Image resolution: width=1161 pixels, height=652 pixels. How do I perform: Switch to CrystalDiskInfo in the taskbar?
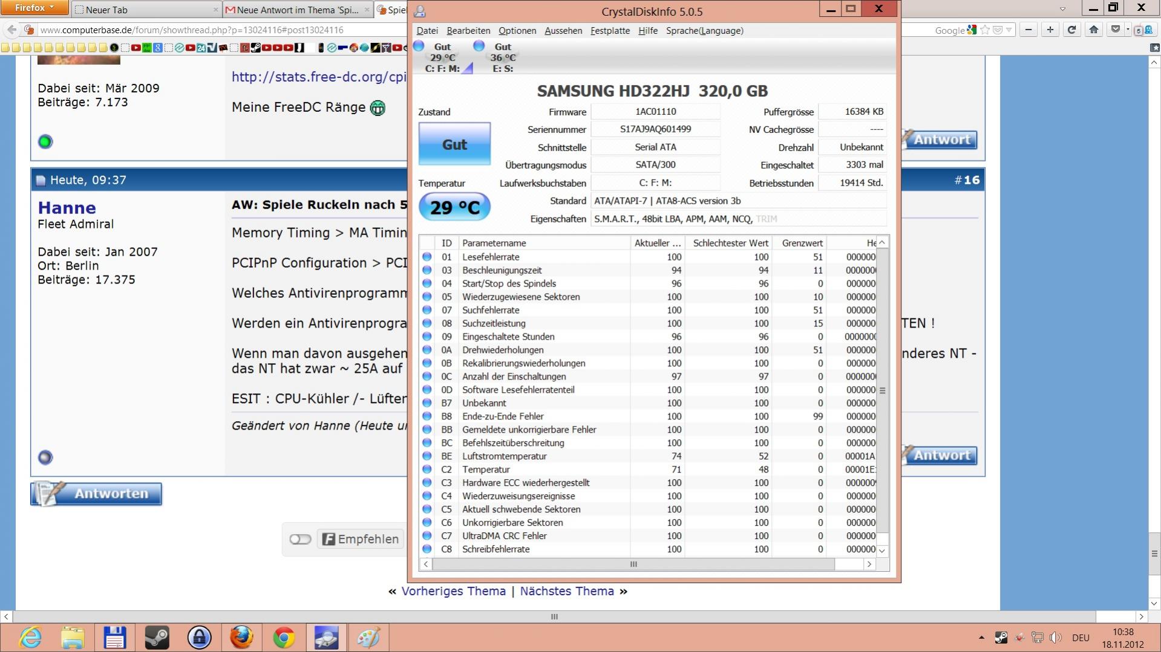pyautogui.click(x=326, y=637)
